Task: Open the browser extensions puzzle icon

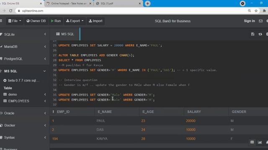Action: click(264, 11)
